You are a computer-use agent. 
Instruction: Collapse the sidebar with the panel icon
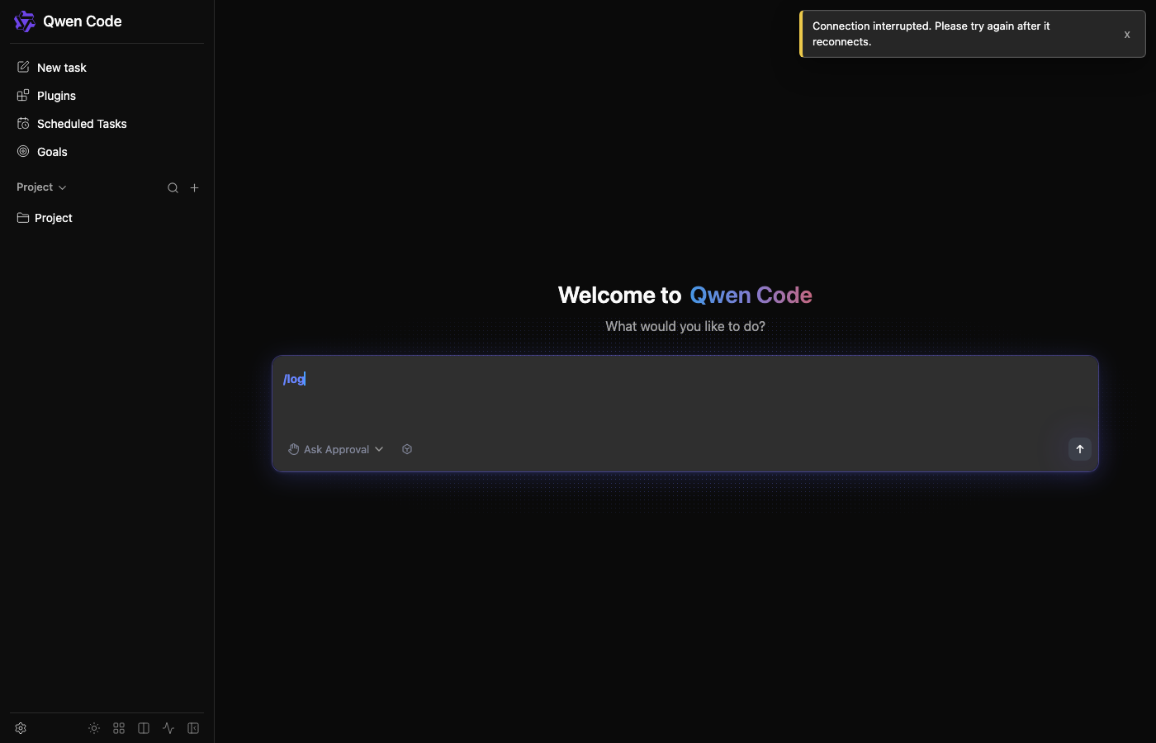click(x=193, y=728)
